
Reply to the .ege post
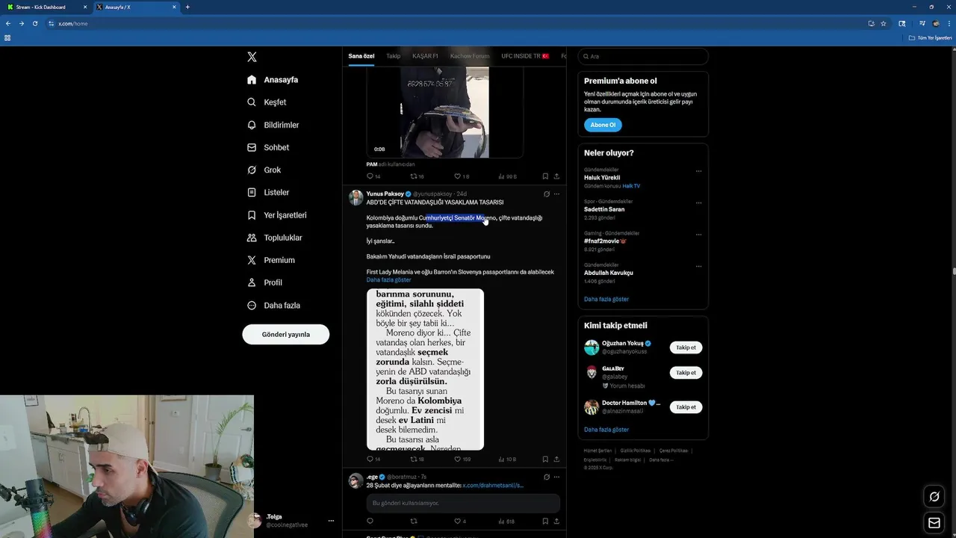coord(370,521)
